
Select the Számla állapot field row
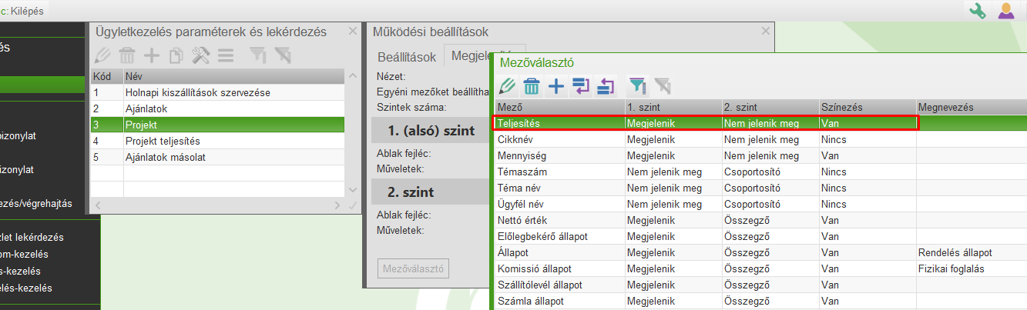pos(760,301)
